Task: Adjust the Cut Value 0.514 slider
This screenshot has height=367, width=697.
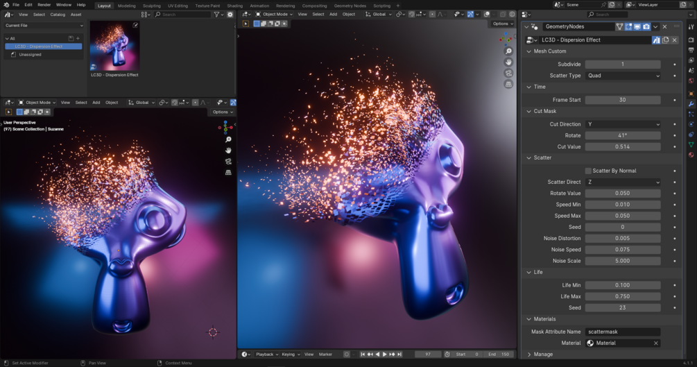Action: (x=623, y=146)
